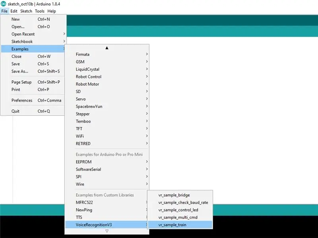This screenshot has height=238, width=318.
Task: Open the Help menu
Action: coord(52,11)
